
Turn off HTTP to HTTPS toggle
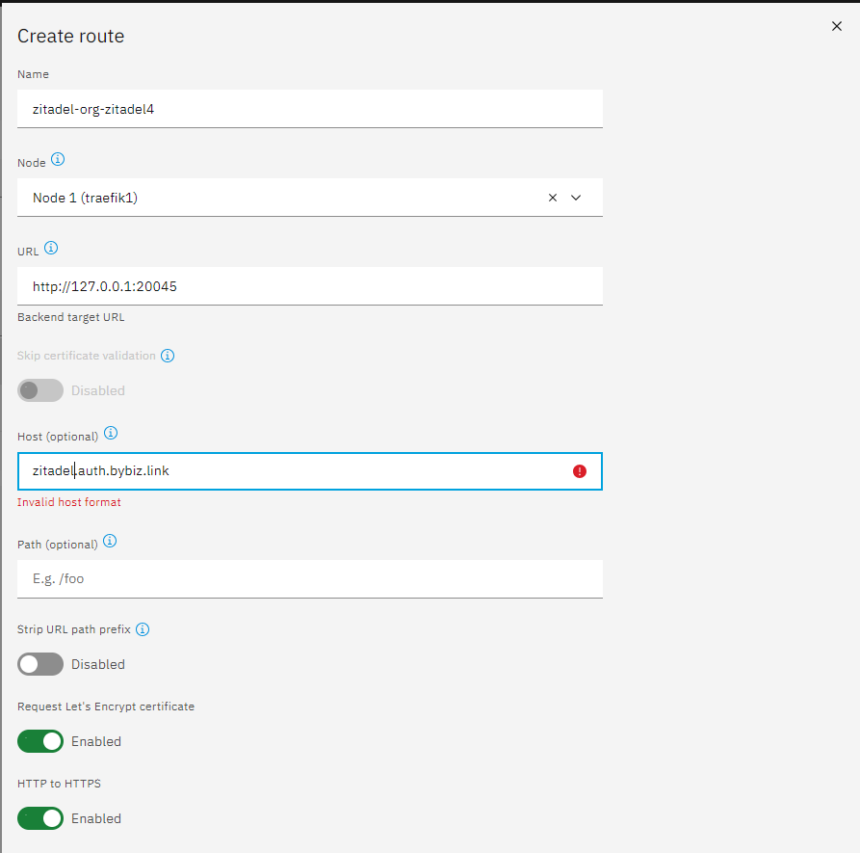40,818
